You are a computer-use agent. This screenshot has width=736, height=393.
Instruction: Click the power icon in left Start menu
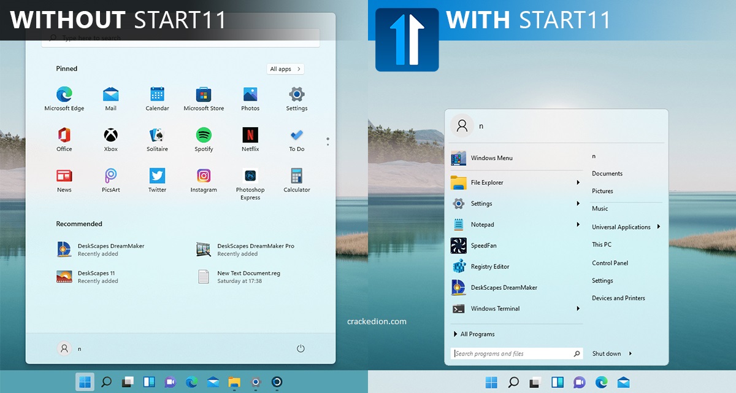(x=301, y=348)
